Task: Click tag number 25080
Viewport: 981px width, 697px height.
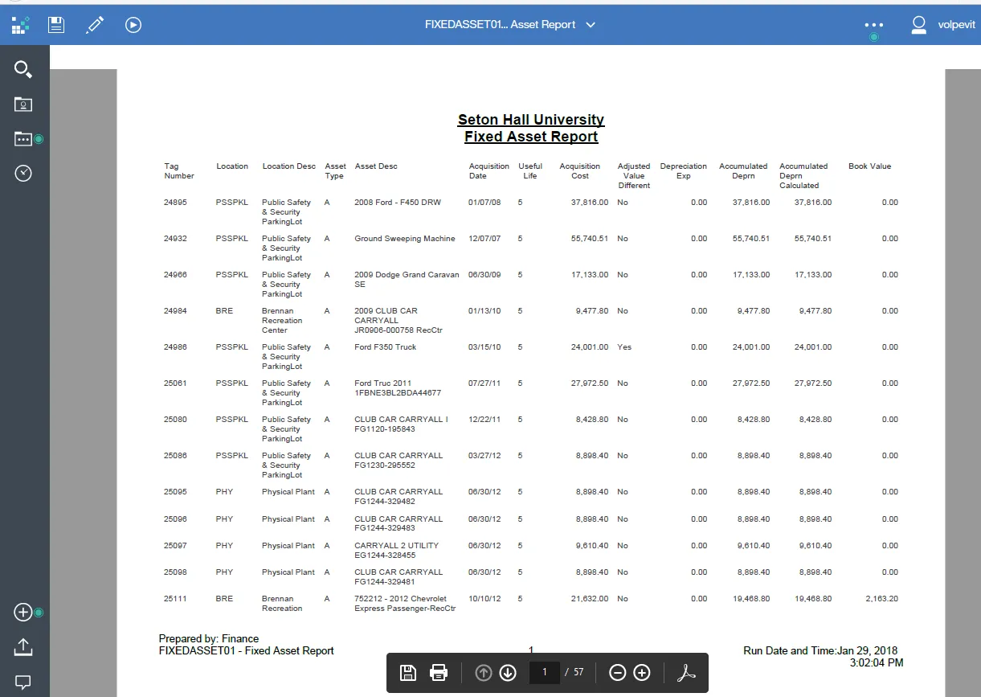Action: pos(175,420)
